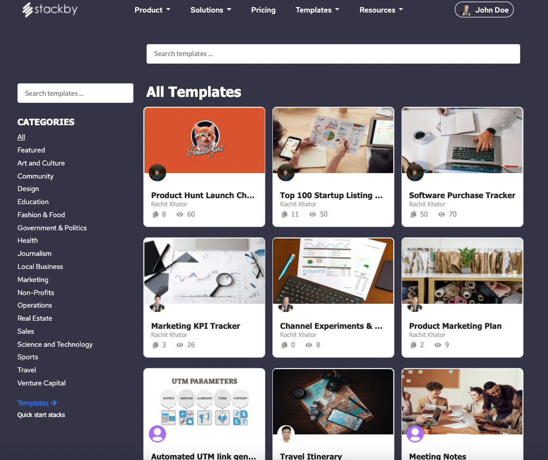Open the Marketing KPI Tracker image
548x460 pixels.
[204, 271]
